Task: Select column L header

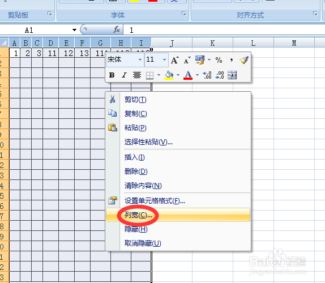Action: [253, 43]
